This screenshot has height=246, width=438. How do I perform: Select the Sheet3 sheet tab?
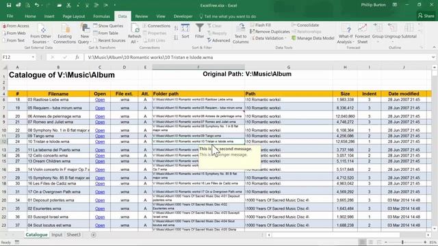click(x=73, y=235)
